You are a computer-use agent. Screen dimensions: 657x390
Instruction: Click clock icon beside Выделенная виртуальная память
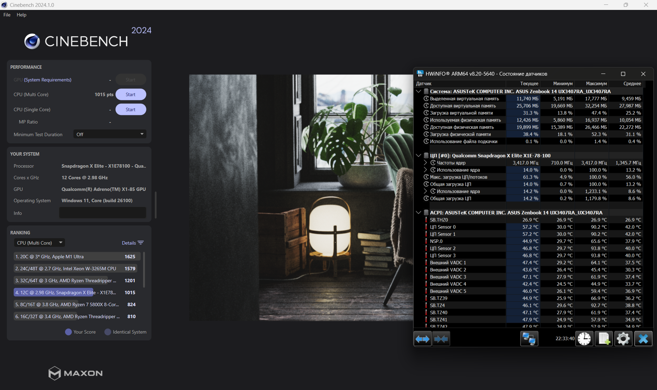click(x=426, y=99)
